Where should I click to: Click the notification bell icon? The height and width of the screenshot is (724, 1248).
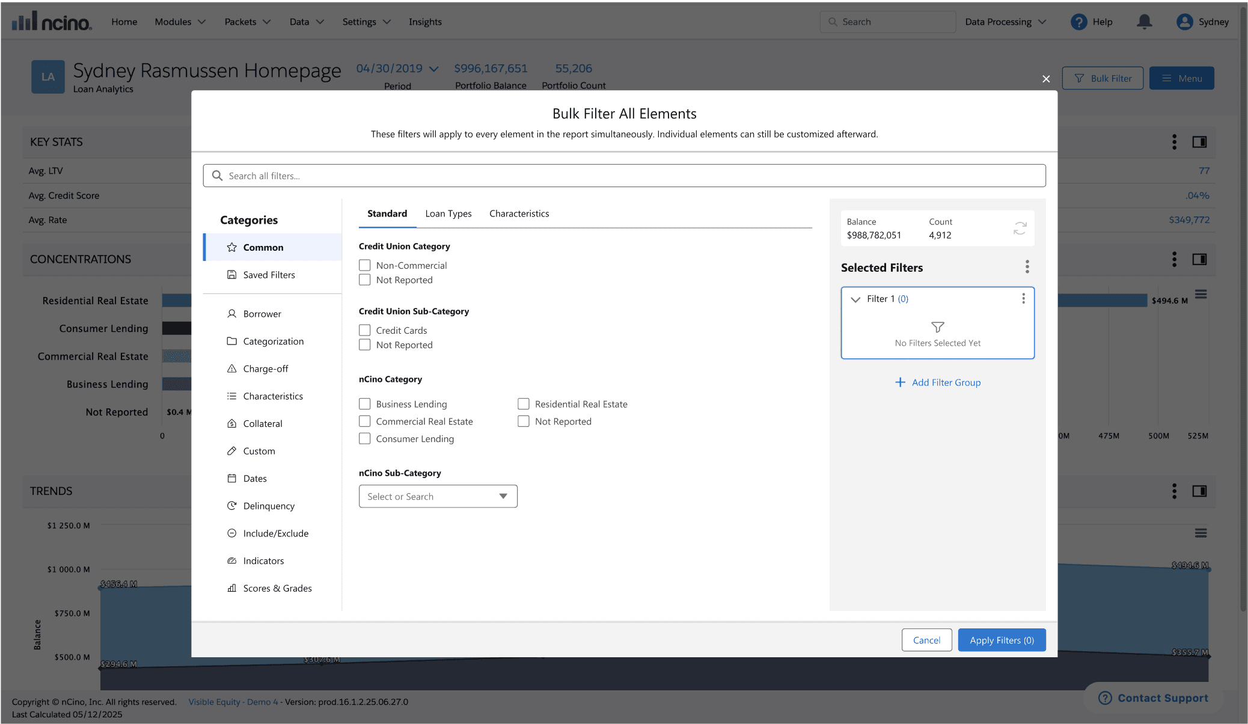[1144, 22]
